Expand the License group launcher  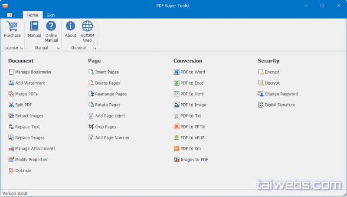pyautogui.click(x=21, y=48)
